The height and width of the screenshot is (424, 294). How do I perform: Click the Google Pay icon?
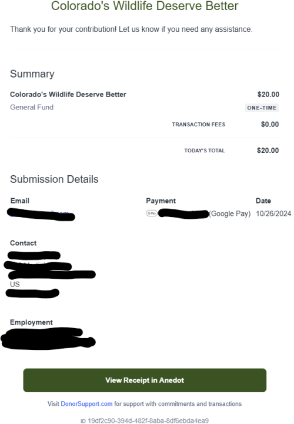pos(152,213)
